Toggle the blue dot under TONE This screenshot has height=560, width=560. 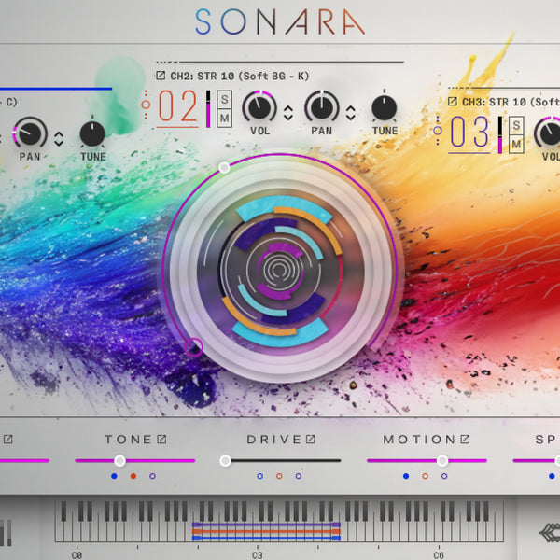[x=114, y=476]
